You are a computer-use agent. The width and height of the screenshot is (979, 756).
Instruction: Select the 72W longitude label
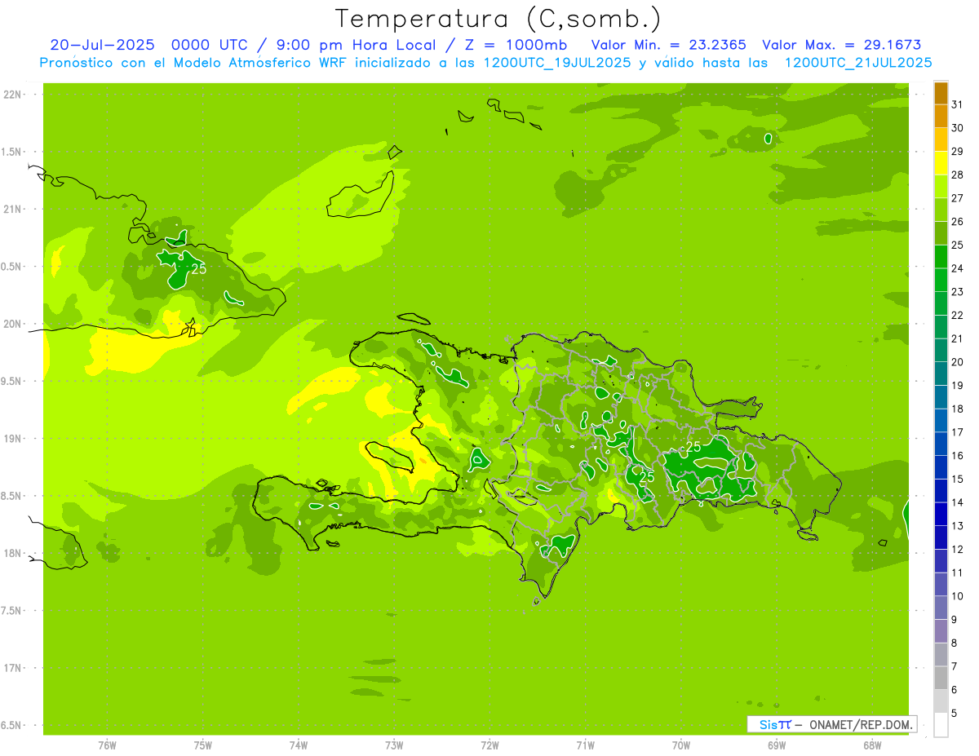(x=489, y=745)
